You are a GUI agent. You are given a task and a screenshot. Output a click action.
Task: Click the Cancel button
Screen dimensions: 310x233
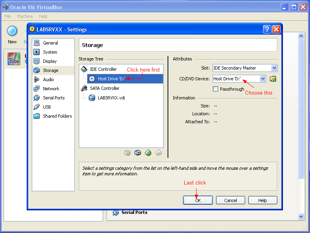tap(230, 200)
